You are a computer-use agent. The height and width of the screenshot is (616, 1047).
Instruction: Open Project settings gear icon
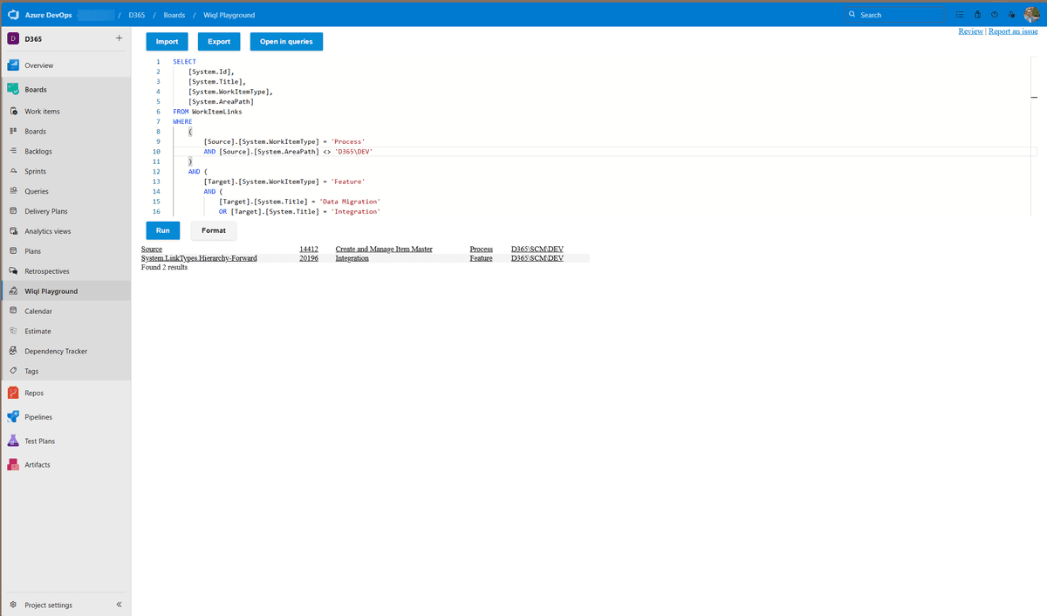(13, 605)
